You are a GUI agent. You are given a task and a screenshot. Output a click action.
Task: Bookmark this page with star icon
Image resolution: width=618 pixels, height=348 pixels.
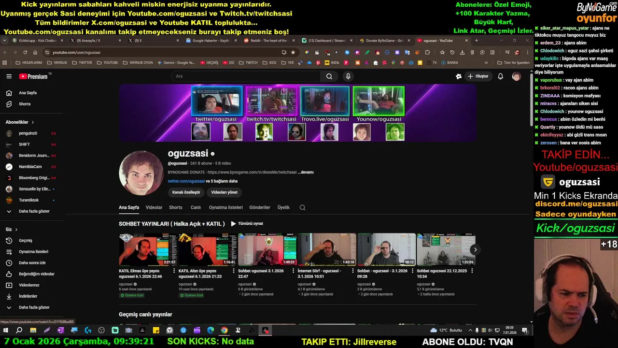click(x=293, y=52)
